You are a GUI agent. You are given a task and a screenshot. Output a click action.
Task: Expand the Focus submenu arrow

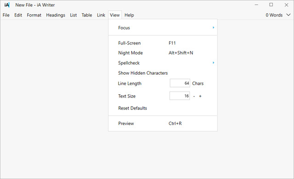[213, 27]
